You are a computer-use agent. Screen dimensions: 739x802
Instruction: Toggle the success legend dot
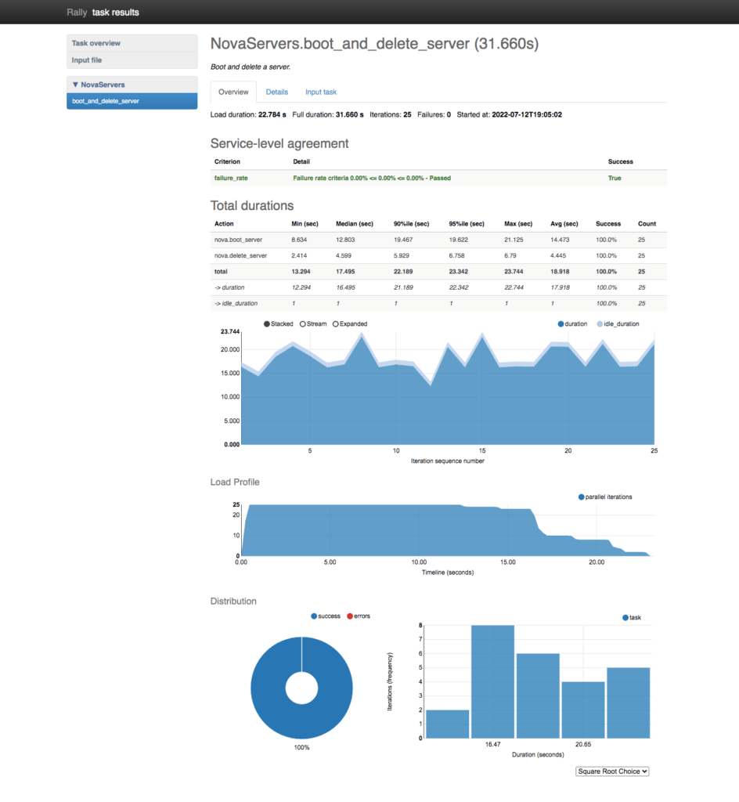(315, 616)
